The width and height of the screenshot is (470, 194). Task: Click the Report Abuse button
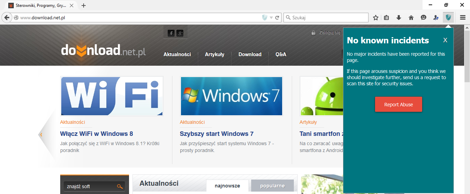click(398, 105)
